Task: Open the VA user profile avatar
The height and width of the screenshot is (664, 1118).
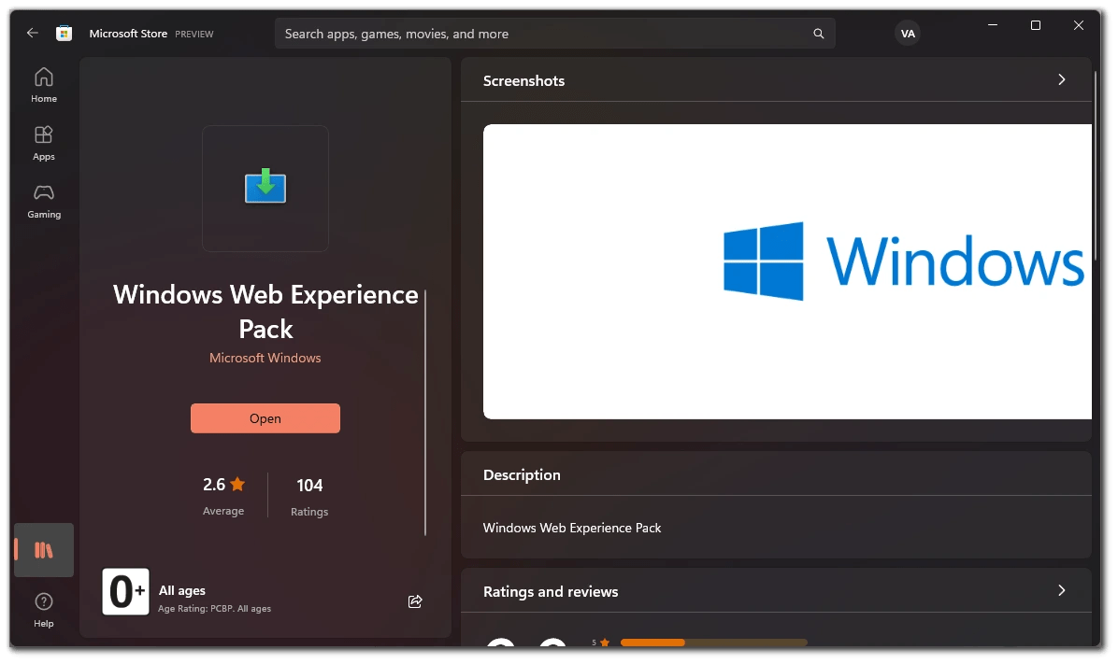Action: [x=908, y=34]
